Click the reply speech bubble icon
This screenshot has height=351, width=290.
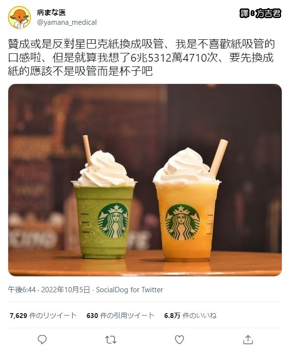tap(42, 339)
